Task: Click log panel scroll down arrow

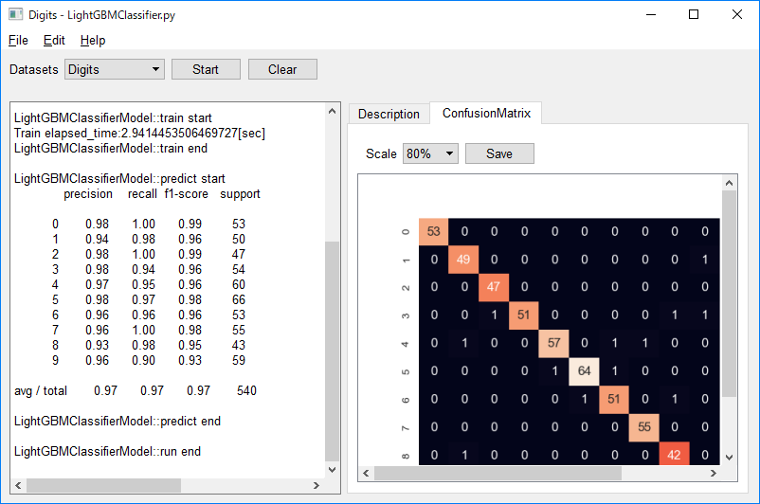Action: click(332, 469)
